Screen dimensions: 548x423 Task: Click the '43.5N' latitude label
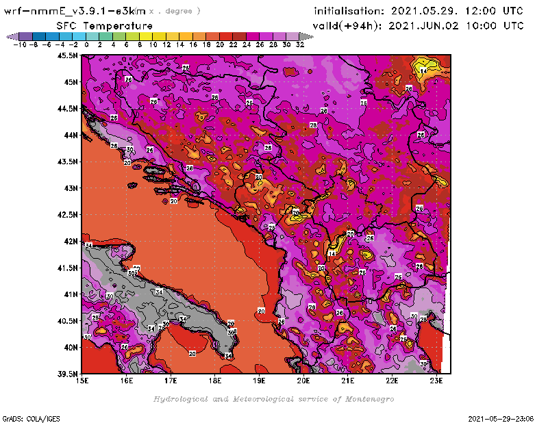tap(67, 162)
